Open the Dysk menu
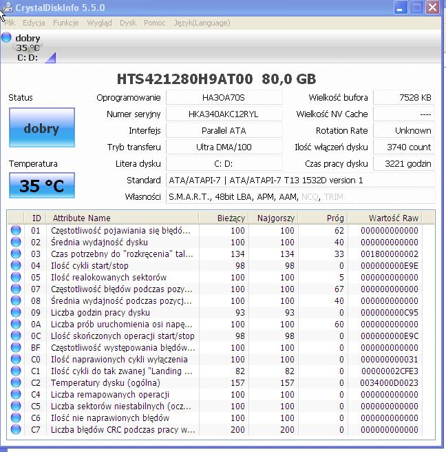The width and height of the screenshot is (446, 452). click(x=128, y=23)
